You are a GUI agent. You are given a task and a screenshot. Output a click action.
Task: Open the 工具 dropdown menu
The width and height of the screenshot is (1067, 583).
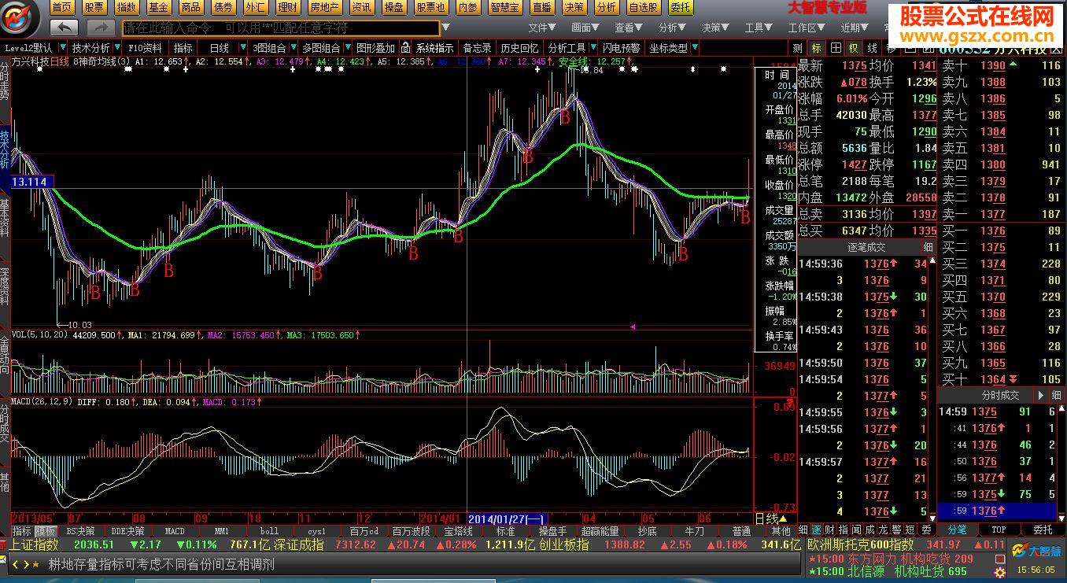pos(757,28)
